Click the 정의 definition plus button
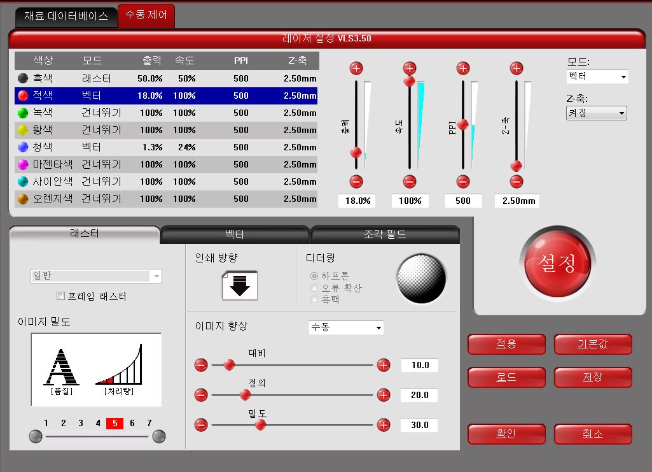Viewport: 652px width, 472px height. point(384,395)
